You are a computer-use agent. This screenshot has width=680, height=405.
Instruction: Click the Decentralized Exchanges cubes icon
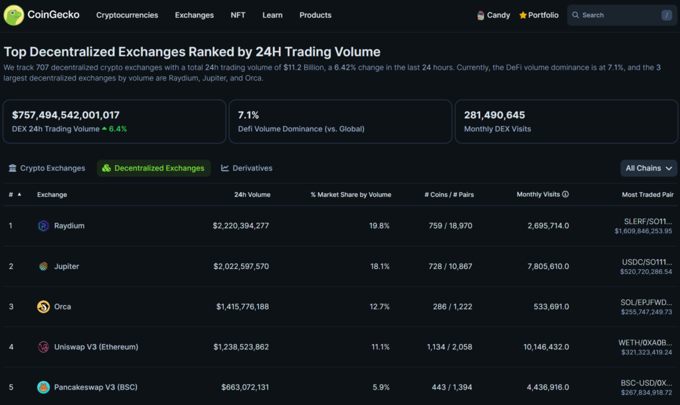click(106, 168)
